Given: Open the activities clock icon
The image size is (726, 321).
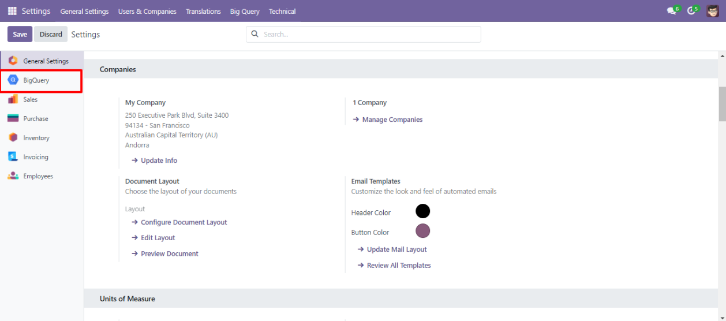Looking at the screenshot, I should point(691,11).
